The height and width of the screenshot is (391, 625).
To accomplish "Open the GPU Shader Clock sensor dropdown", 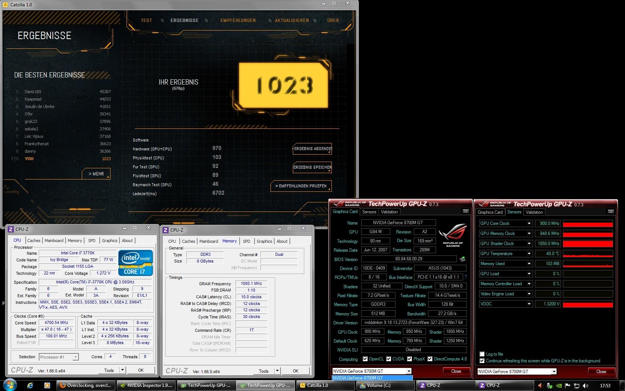I will (529, 244).
